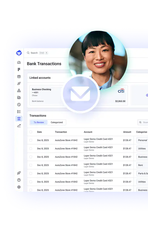Open the help question mark icon
The height and width of the screenshot is (240, 148).
19,180
